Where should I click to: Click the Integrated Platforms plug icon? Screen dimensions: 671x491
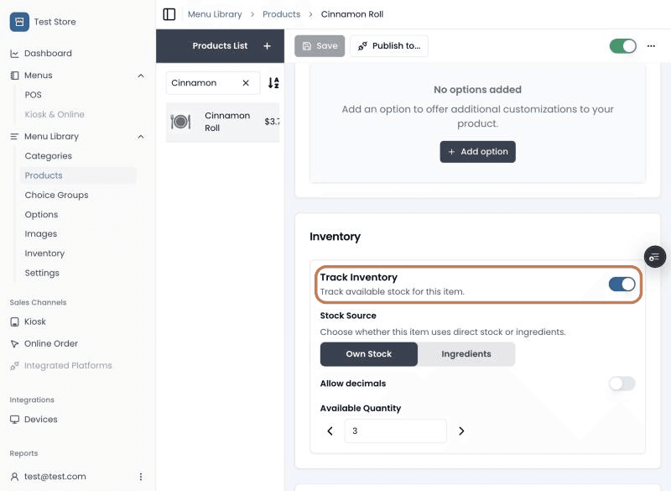(14, 366)
